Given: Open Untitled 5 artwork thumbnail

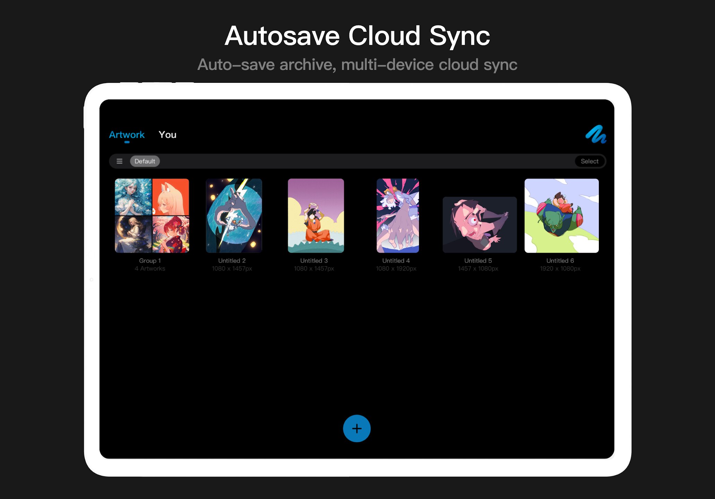Looking at the screenshot, I should (479, 225).
